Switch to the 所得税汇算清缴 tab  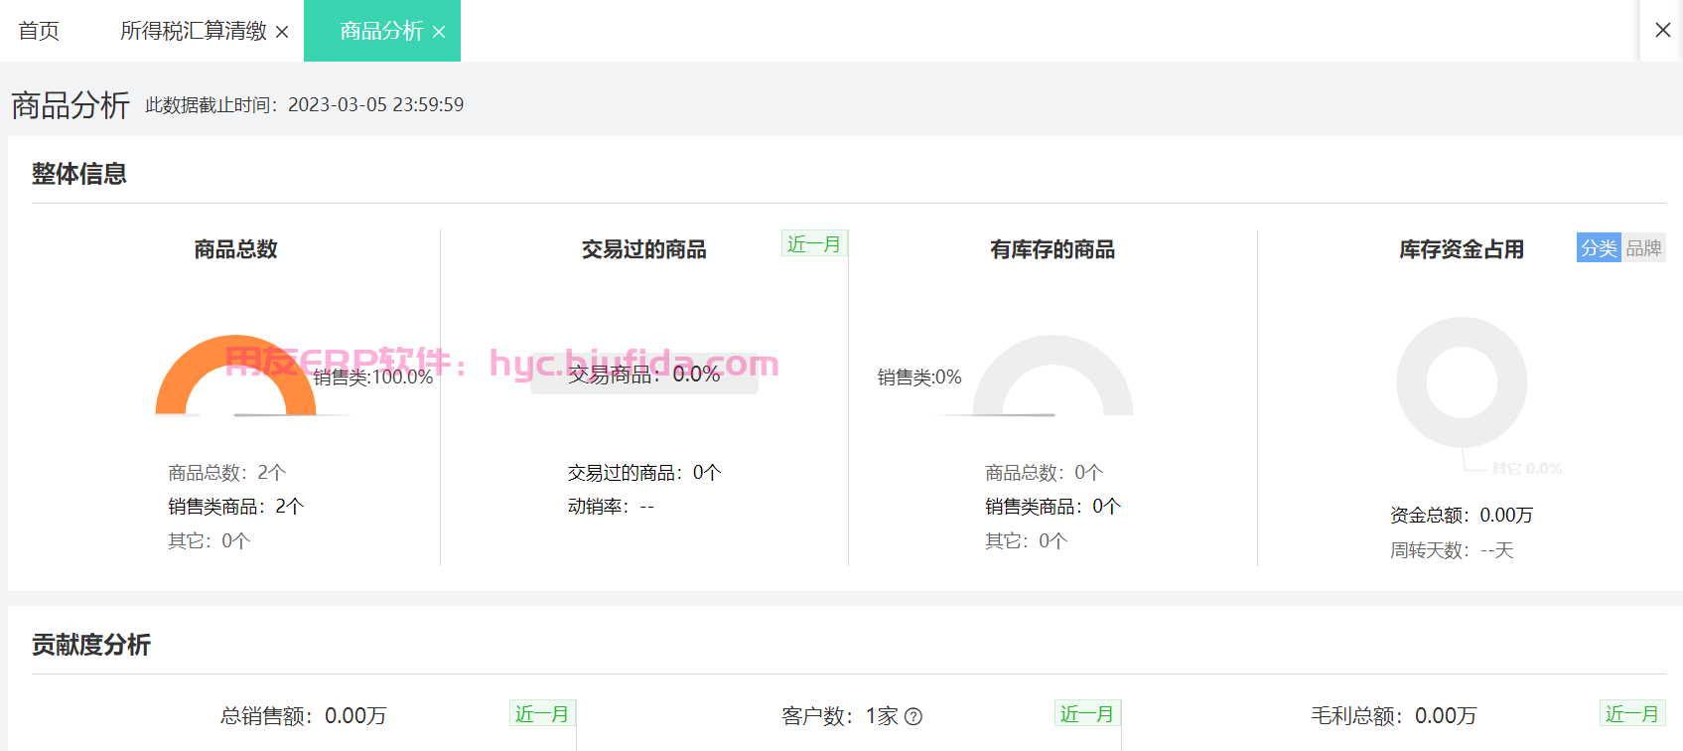coord(193,31)
